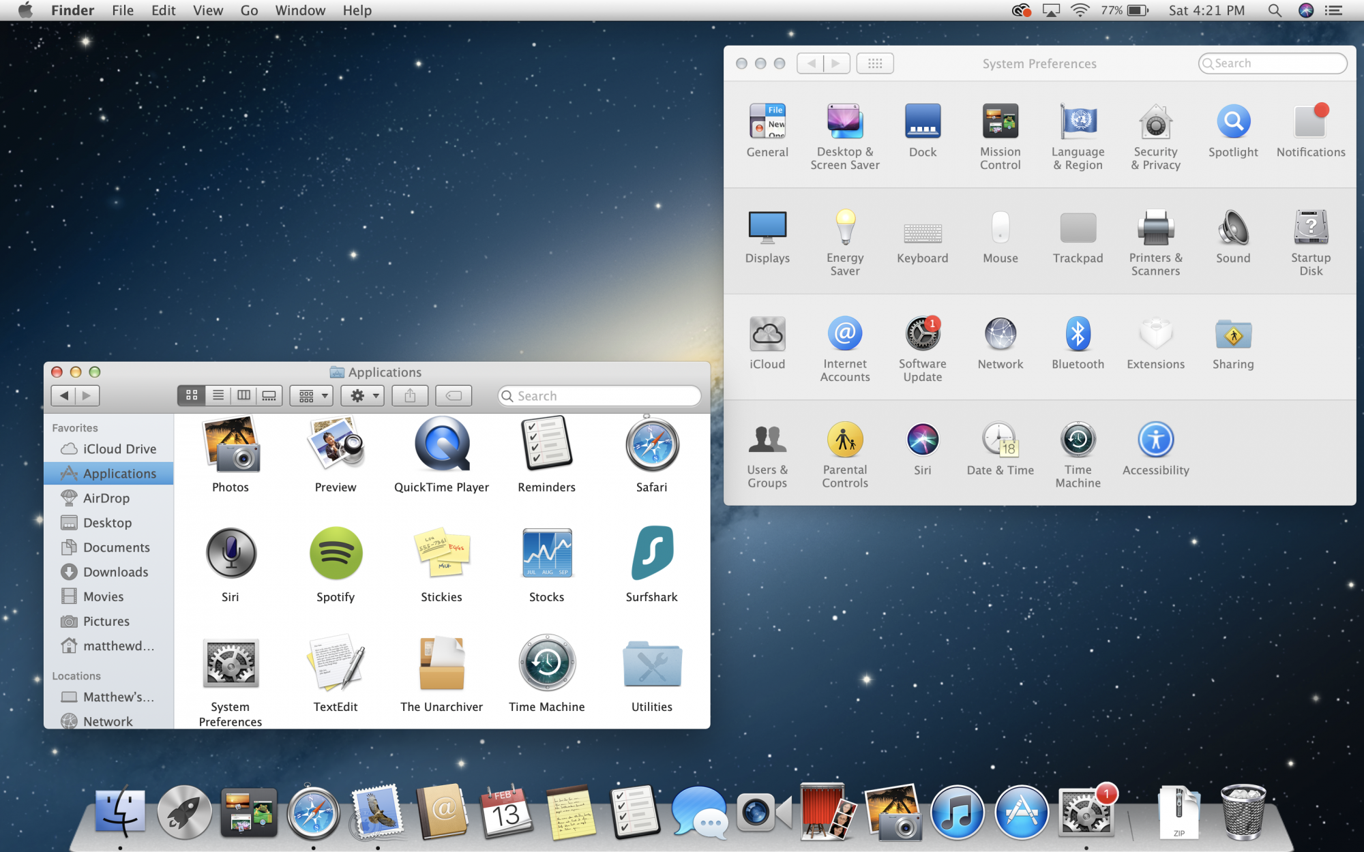
Task: Open The Unarchiver application
Action: pos(441,663)
